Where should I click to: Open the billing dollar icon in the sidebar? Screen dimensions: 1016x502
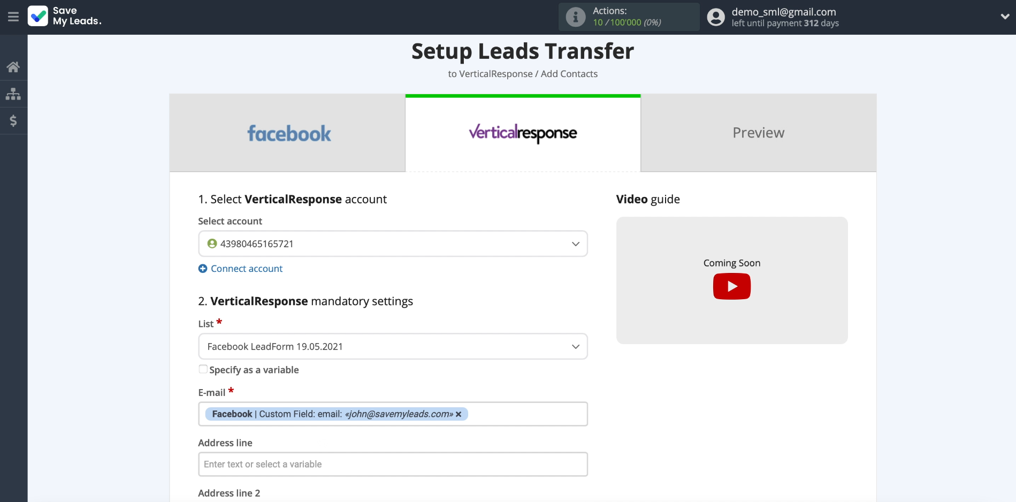(x=13, y=121)
